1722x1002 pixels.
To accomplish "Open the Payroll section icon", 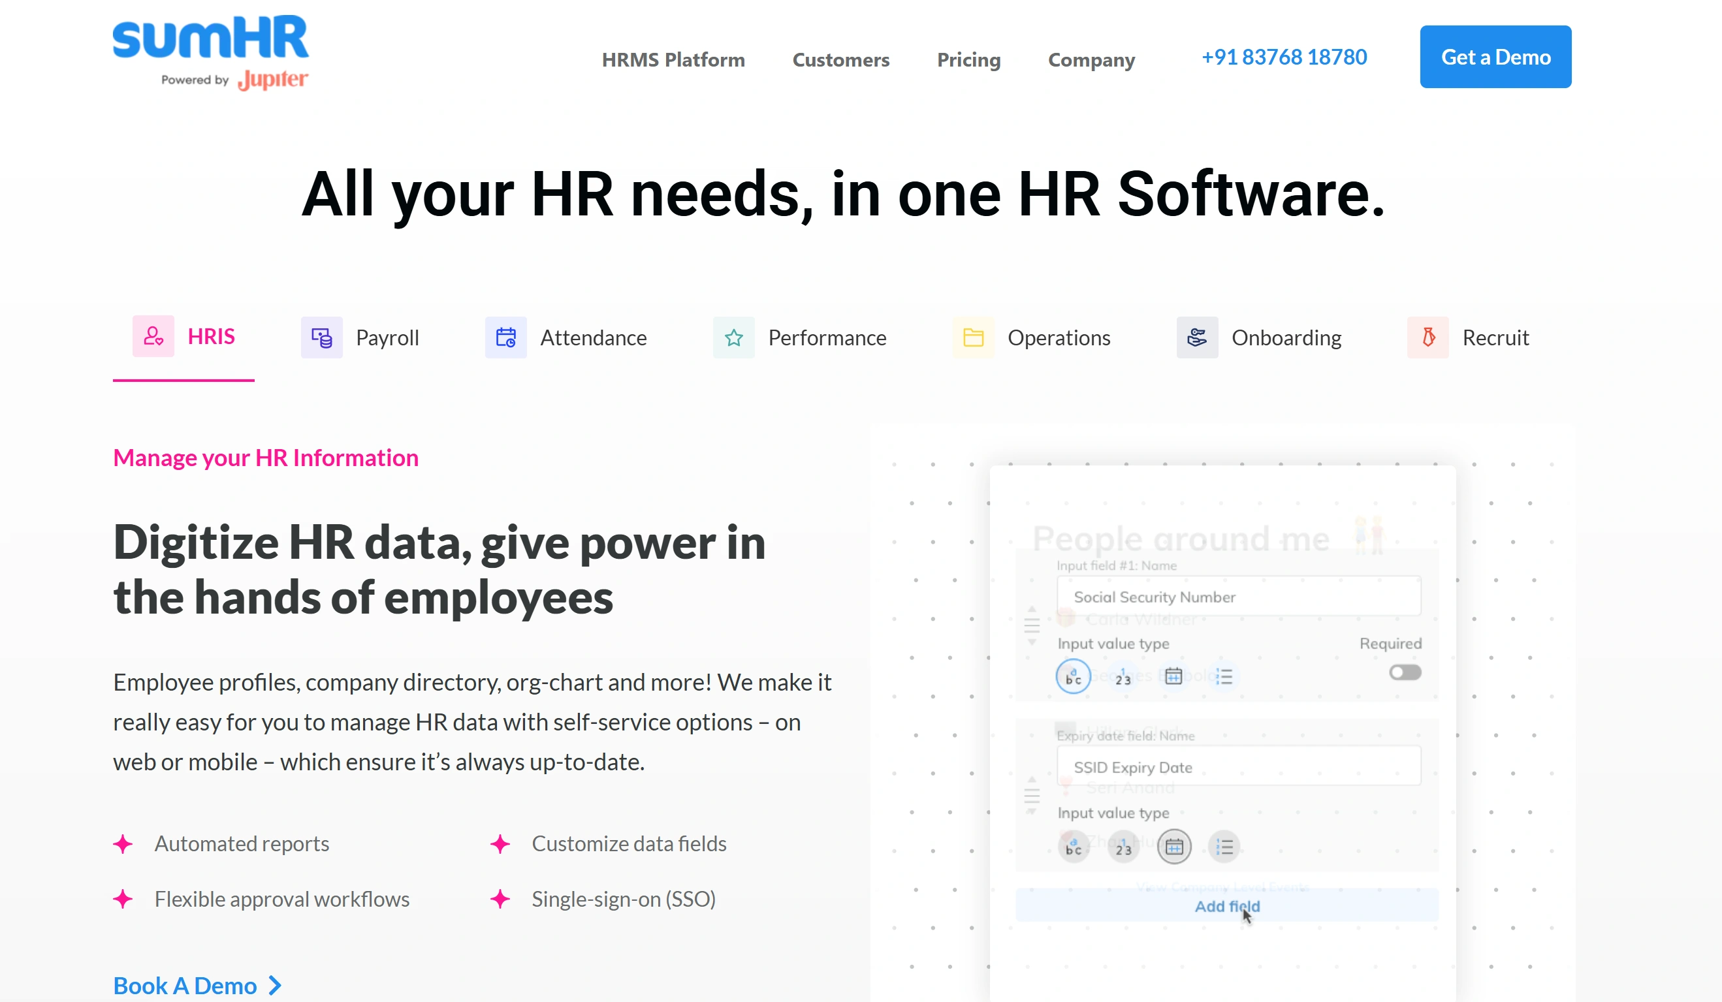I will tap(321, 337).
